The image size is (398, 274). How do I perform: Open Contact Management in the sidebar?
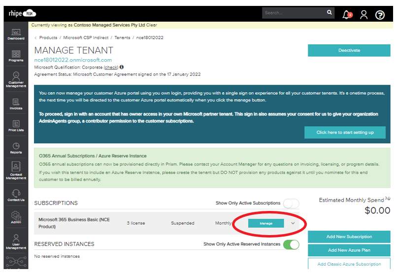(16, 171)
